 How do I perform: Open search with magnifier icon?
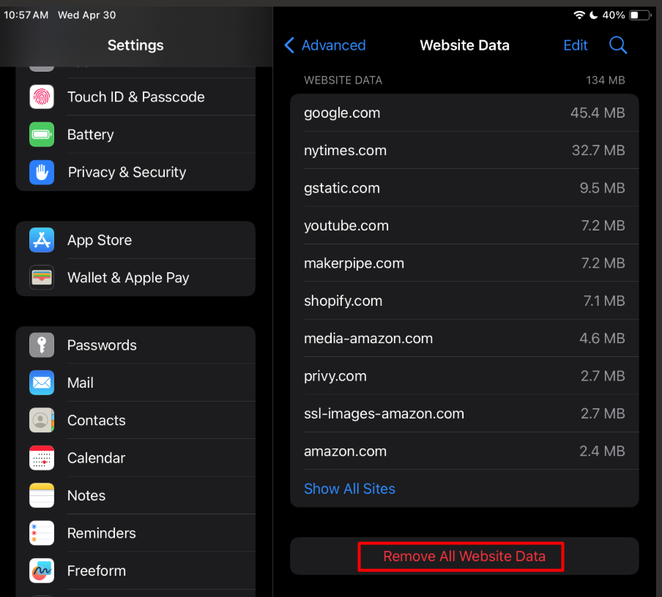pos(618,45)
